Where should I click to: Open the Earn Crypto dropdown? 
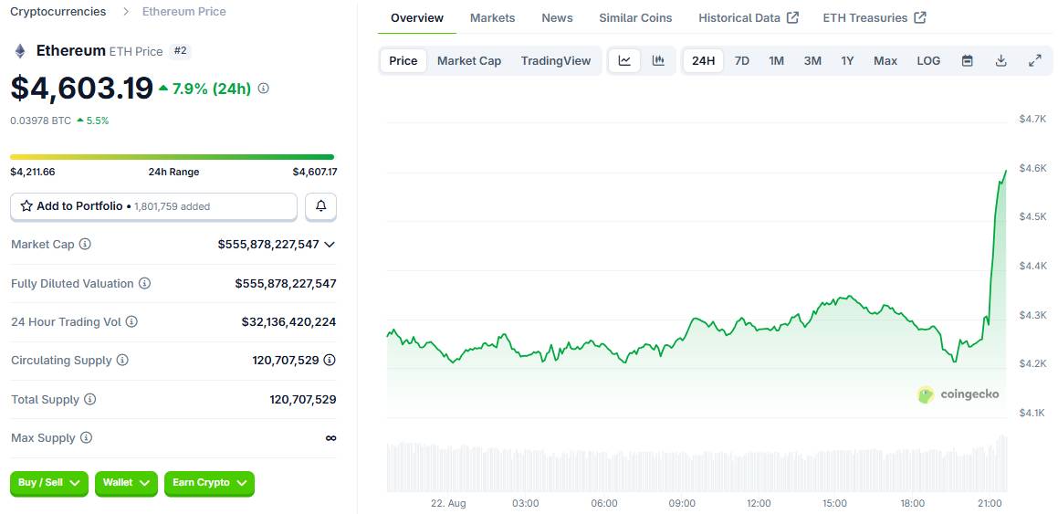(x=209, y=483)
